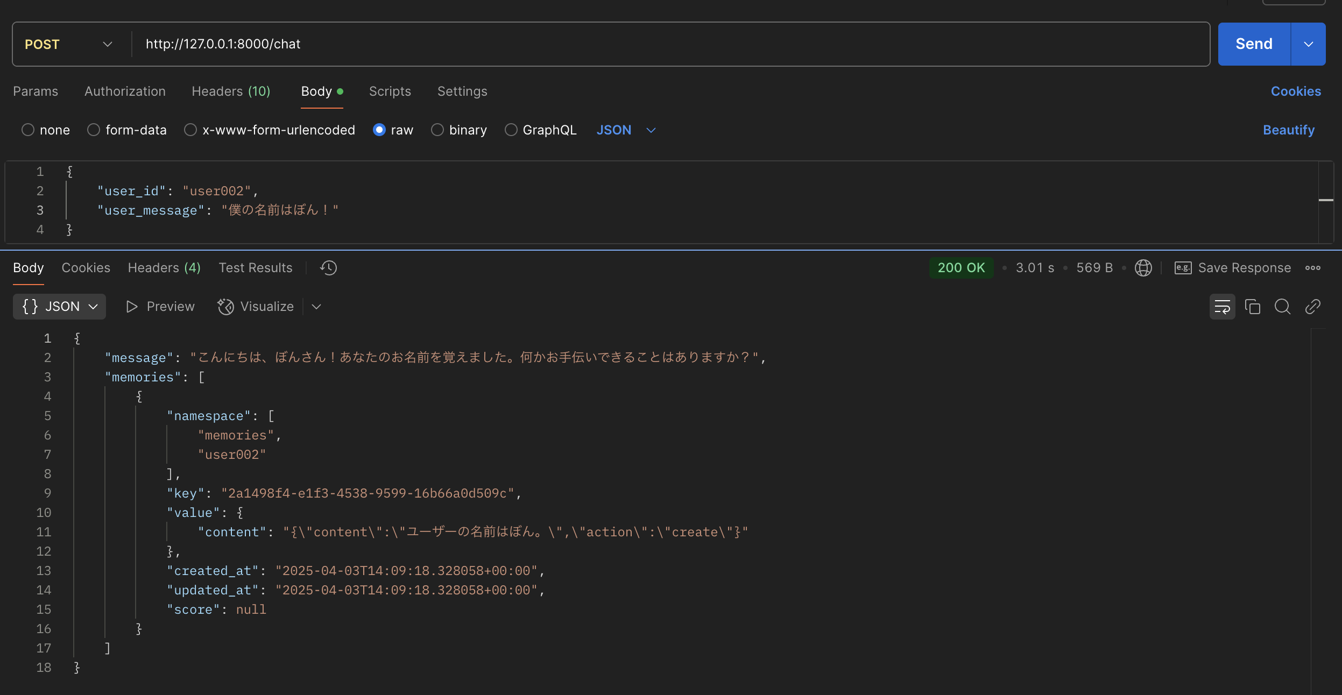Choose the GraphQL body option

(x=511, y=130)
